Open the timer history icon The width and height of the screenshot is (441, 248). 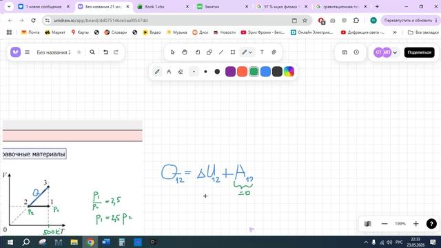(356, 52)
